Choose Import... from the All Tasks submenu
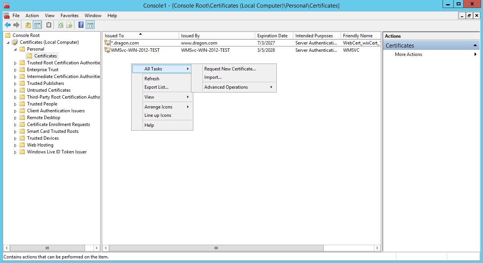 coord(213,77)
